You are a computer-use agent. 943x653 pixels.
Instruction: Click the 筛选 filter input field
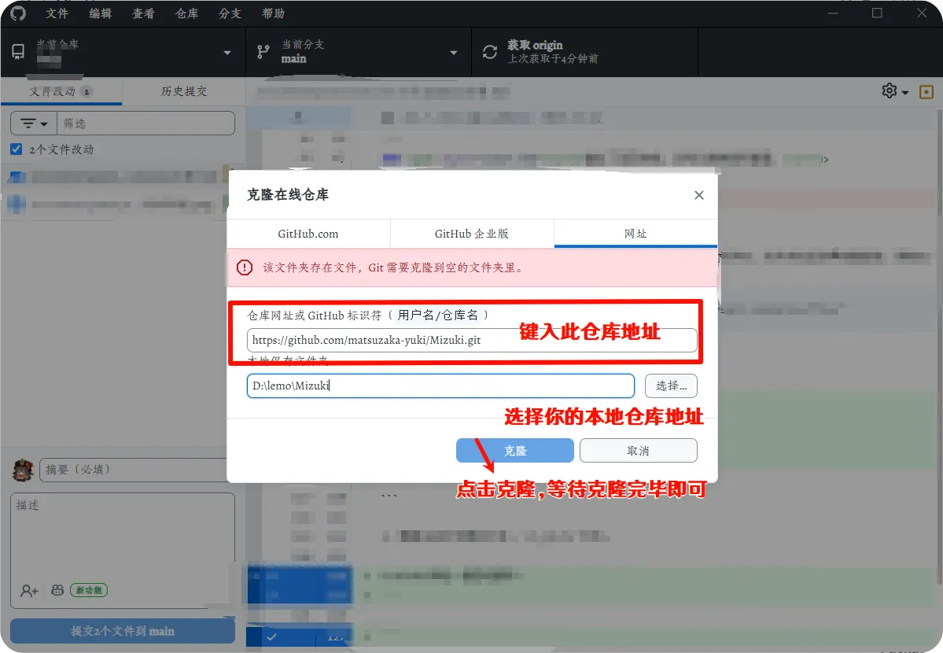(146, 124)
